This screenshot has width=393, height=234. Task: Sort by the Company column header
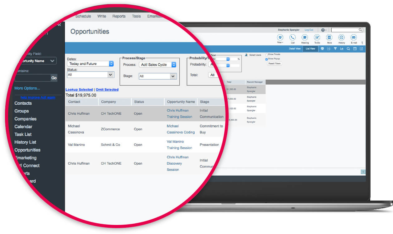point(115,102)
